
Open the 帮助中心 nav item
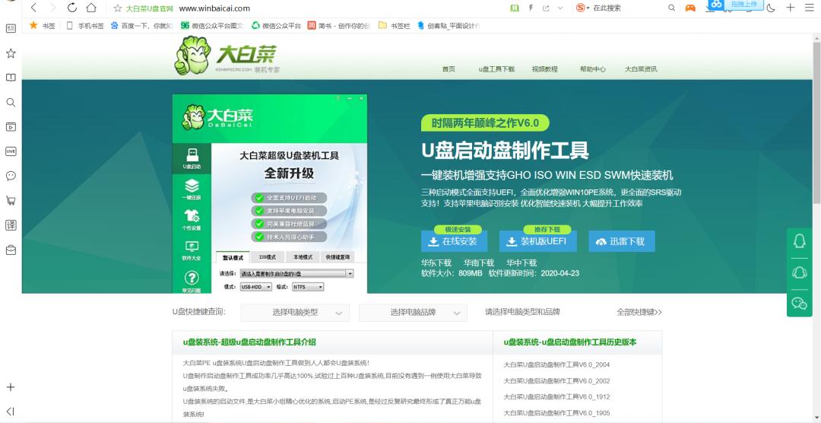(x=593, y=68)
